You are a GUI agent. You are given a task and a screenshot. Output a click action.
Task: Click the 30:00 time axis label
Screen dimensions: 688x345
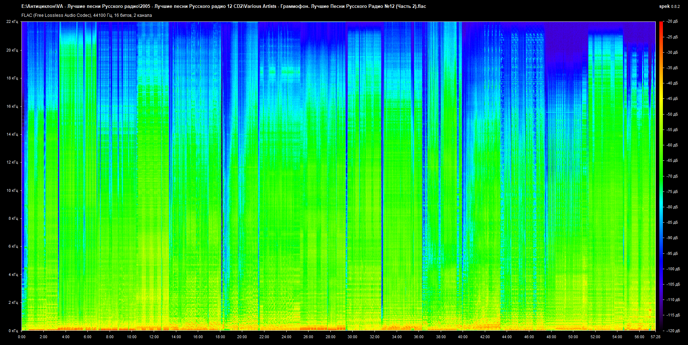(352, 337)
